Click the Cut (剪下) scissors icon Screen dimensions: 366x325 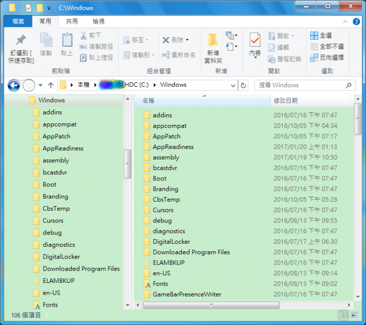(x=83, y=36)
